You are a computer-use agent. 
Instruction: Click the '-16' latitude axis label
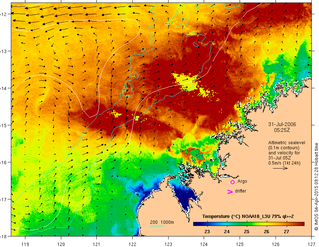point(4,162)
